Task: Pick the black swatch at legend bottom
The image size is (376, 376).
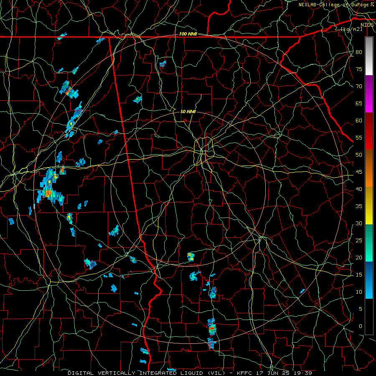Action: tap(369, 317)
